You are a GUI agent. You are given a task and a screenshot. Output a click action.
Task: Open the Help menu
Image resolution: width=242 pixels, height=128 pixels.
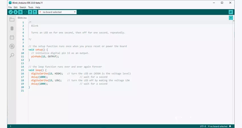tap(38, 7)
